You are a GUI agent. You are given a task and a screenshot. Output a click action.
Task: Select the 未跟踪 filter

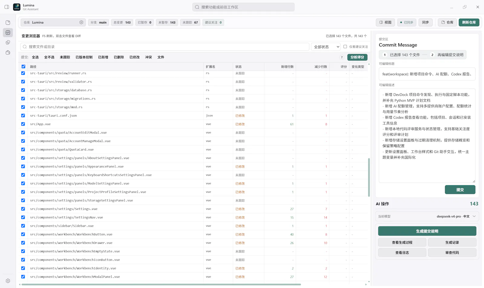point(65,57)
